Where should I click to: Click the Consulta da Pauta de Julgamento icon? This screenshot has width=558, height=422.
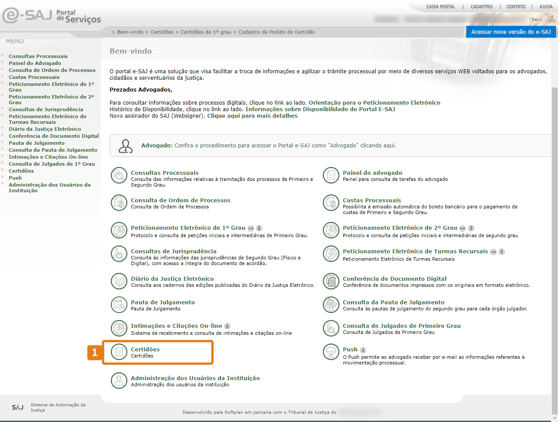tap(331, 305)
